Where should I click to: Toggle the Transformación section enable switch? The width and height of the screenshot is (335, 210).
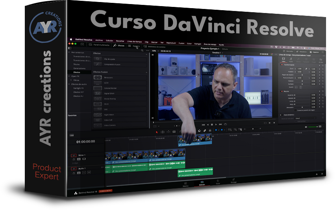(282, 65)
